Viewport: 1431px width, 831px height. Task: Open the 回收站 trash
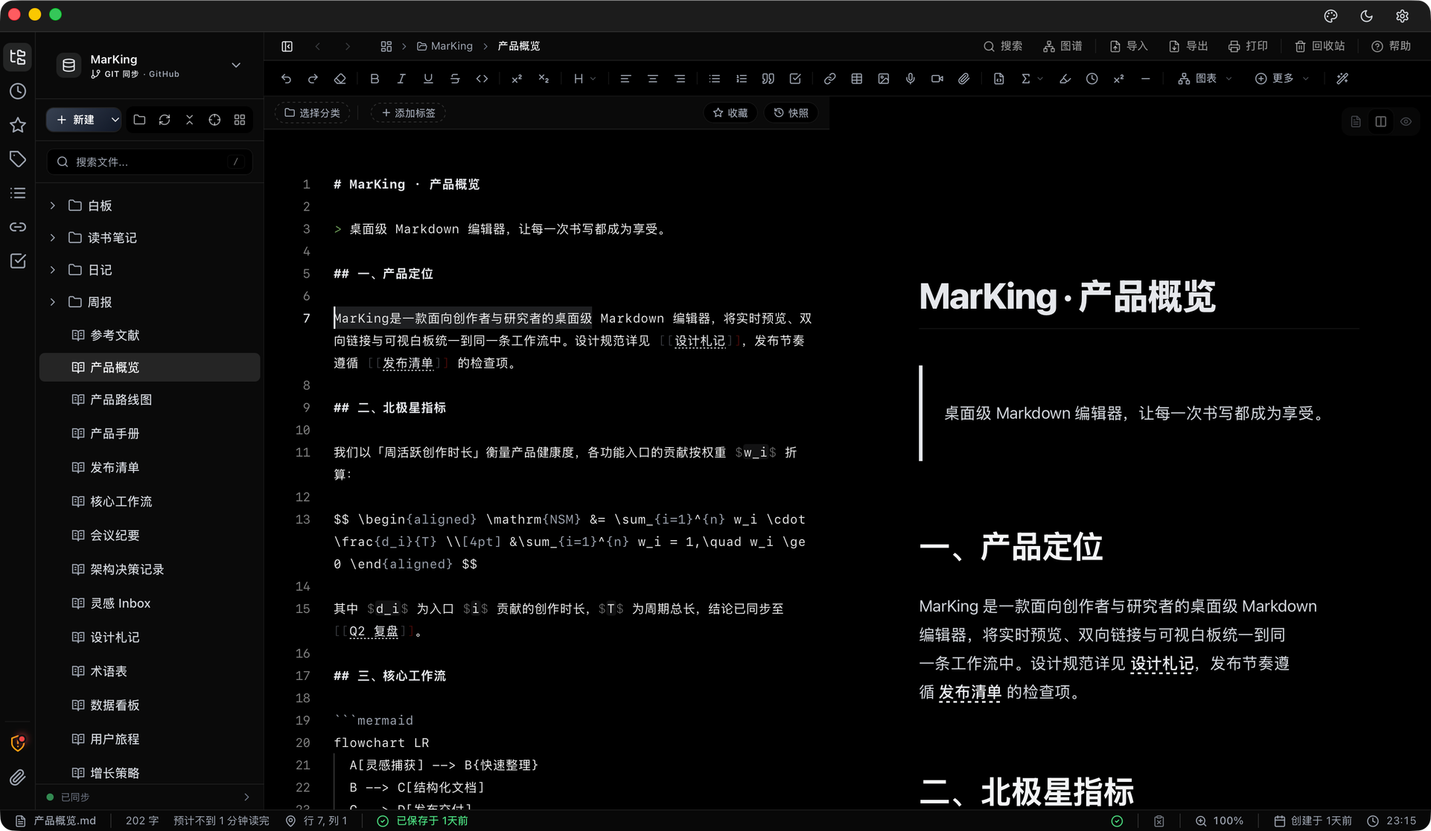[1319, 46]
